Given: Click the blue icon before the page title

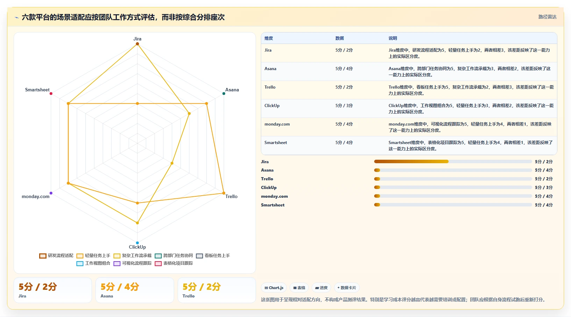Looking at the screenshot, I should pos(16,17).
